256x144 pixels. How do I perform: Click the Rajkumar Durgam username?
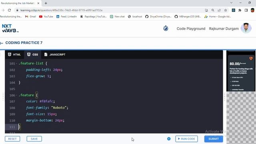tap(224, 28)
